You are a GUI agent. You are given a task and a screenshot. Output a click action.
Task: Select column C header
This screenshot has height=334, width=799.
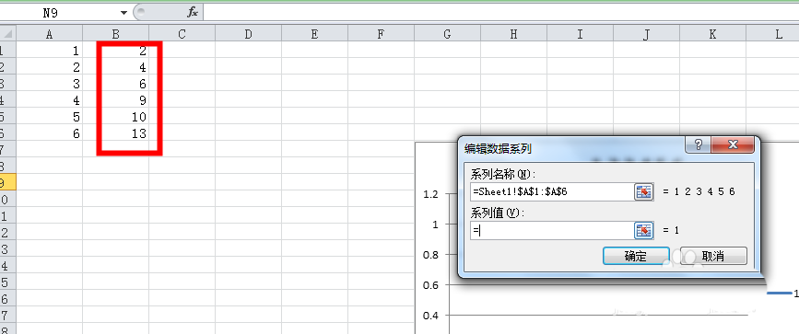pos(182,34)
